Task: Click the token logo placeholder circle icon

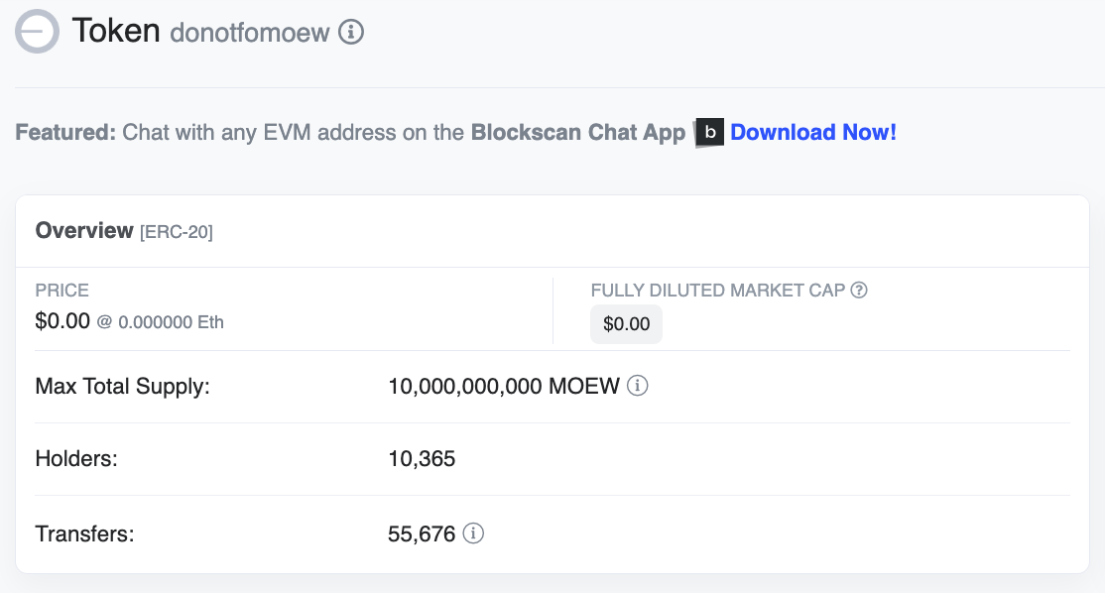Action: click(37, 31)
